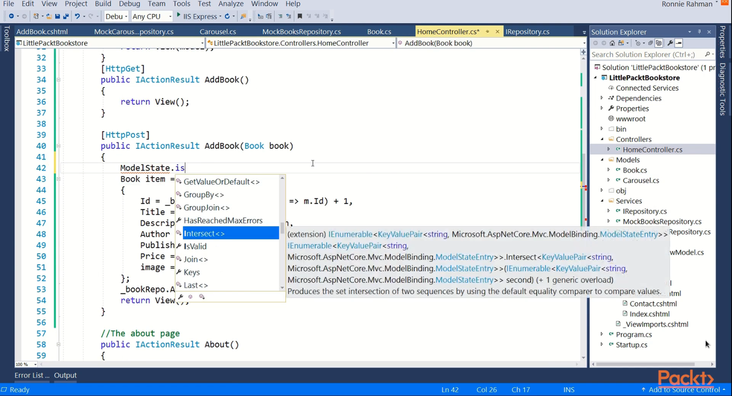Toggle the methods filter in IntelliSense footer
The width and height of the screenshot is (732, 396).
(190, 297)
